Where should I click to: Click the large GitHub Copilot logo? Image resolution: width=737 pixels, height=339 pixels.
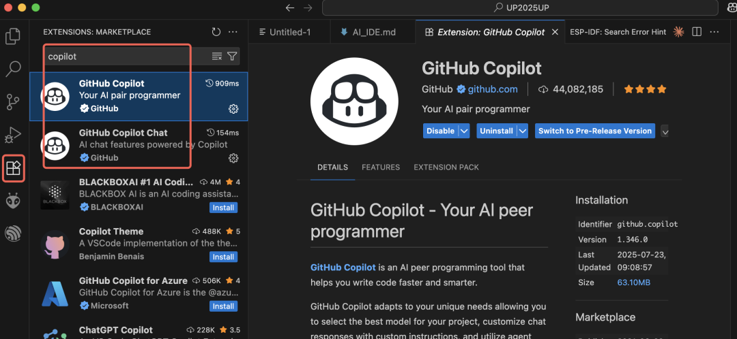[354, 101]
